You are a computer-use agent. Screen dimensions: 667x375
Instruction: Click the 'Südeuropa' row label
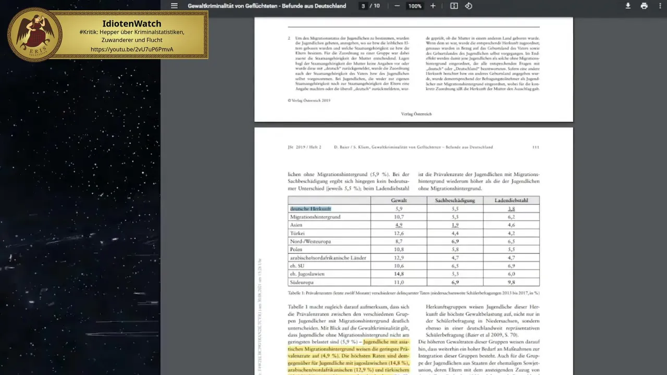pyautogui.click(x=302, y=282)
